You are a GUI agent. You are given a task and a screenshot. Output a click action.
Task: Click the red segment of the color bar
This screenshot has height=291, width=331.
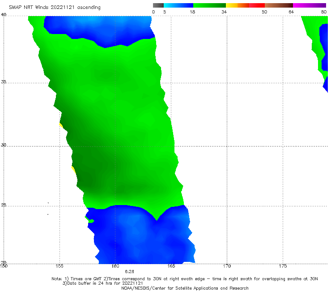[x=257, y=5]
